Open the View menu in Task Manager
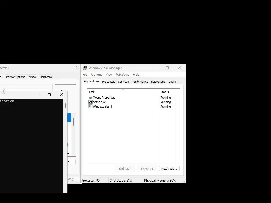The width and height of the screenshot is (271, 203). tap(109, 74)
